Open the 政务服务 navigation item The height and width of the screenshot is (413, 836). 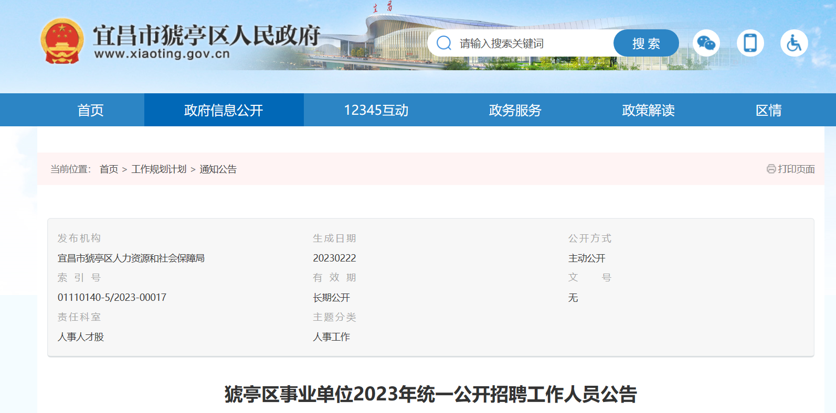click(x=515, y=110)
